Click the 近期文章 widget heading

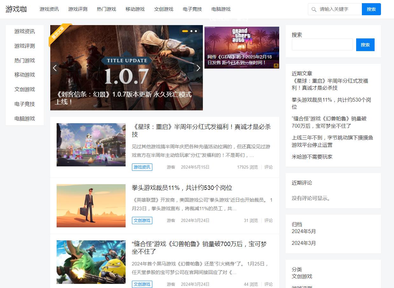pyautogui.click(x=302, y=73)
